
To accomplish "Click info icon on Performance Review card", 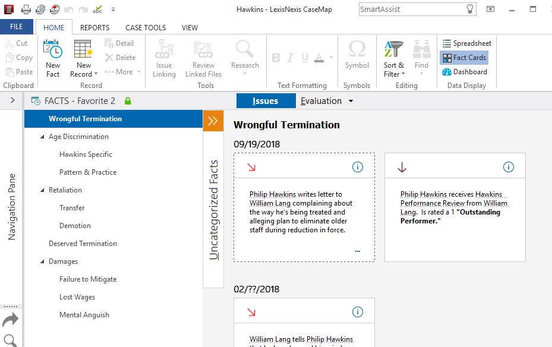I will pyautogui.click(x=509, y=167).
